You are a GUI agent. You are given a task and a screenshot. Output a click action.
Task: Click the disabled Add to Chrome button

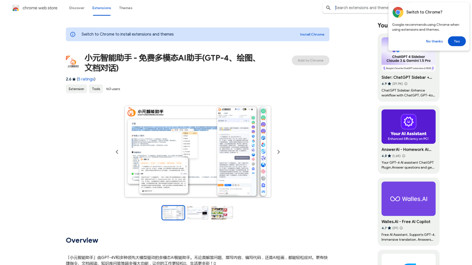[310, 60]
